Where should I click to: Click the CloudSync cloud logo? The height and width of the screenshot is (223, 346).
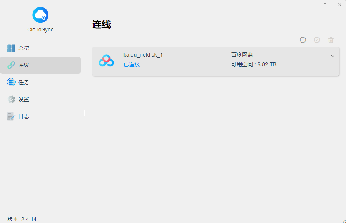(40, 15)
